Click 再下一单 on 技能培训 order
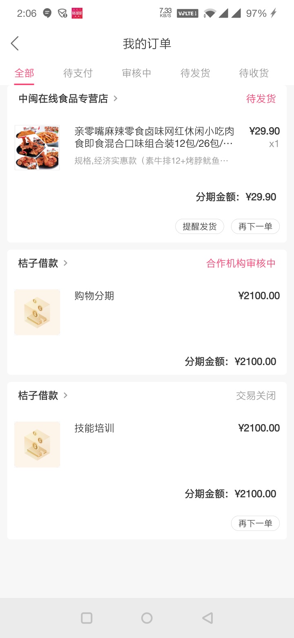Viewport: 294px width, 638px height. pyautogui.click(x=255, y=523)
